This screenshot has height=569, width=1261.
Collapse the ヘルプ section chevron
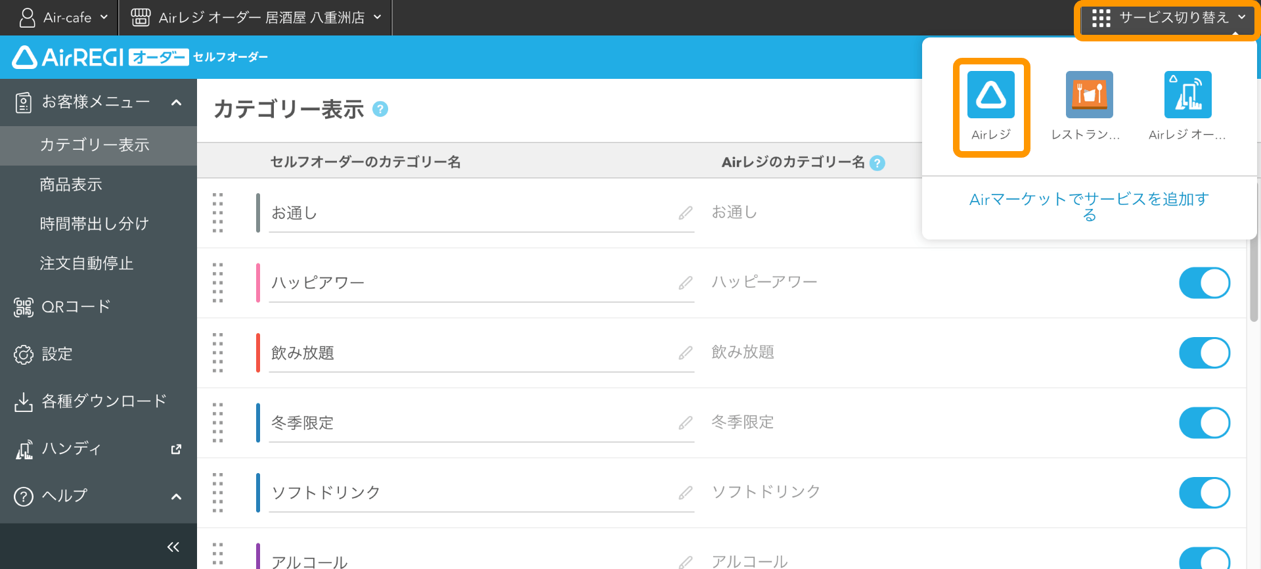tap(176, 497)
